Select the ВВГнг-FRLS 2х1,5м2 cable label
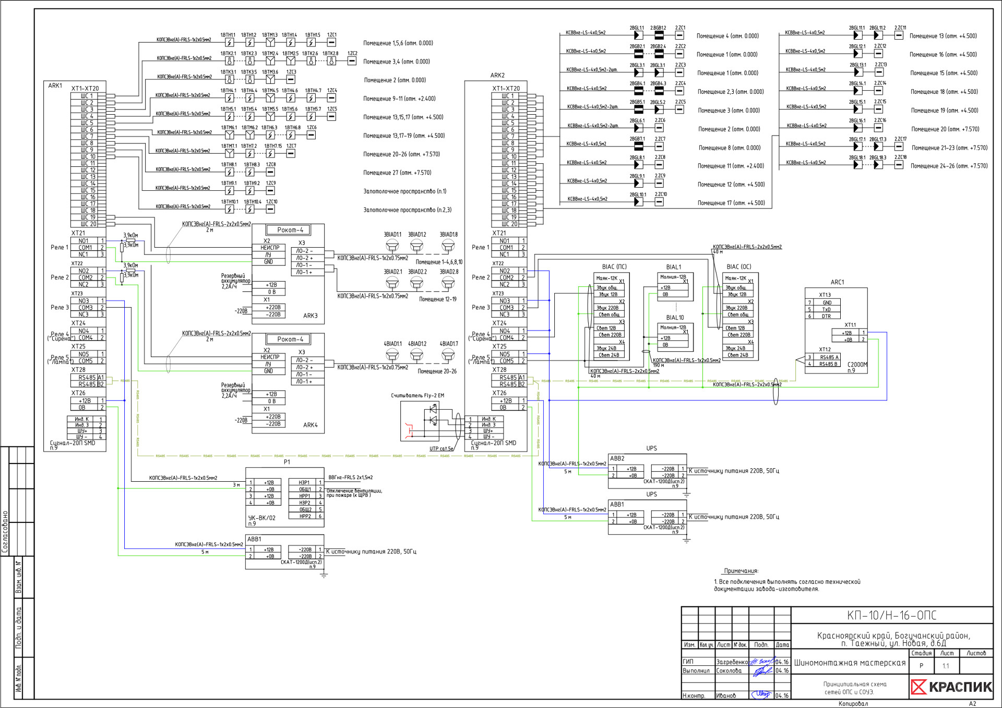Viewport: 1002px width, 708px height. [350, 478]
